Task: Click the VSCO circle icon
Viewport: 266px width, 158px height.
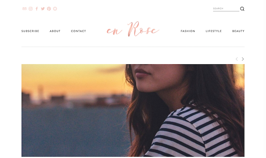Action: tap(55, 9)
